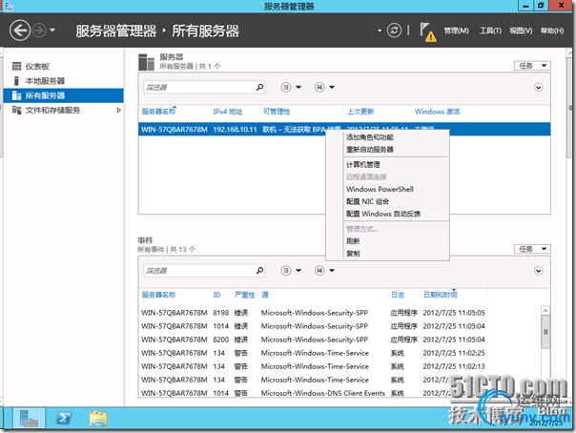
Task: Sort servers by IPv4 地址 column
Action: click(228, 112)
